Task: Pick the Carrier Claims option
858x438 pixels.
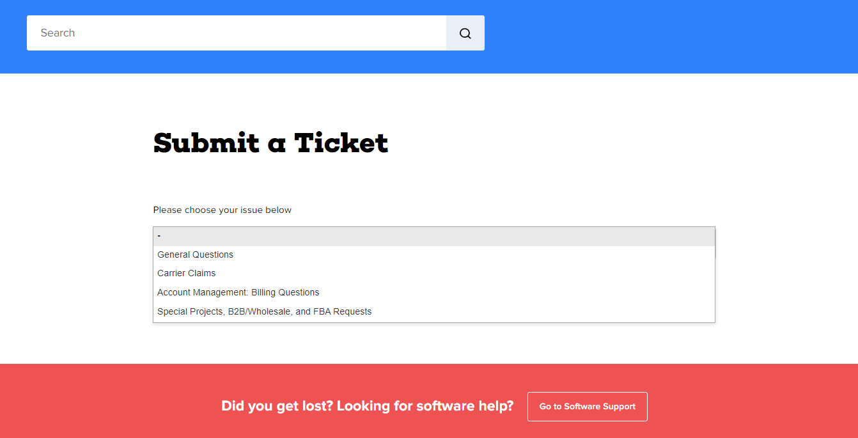Action: [434, 273]
